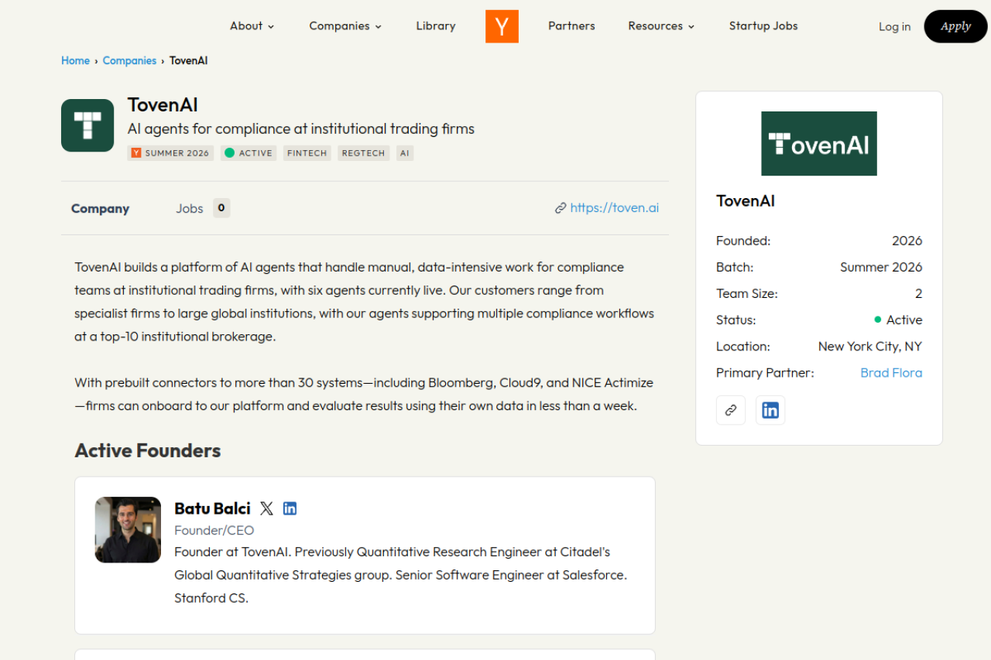The width and height of the screenshot is (991, 660).
Task: Open the Library nav item
Action: point(436,26)
